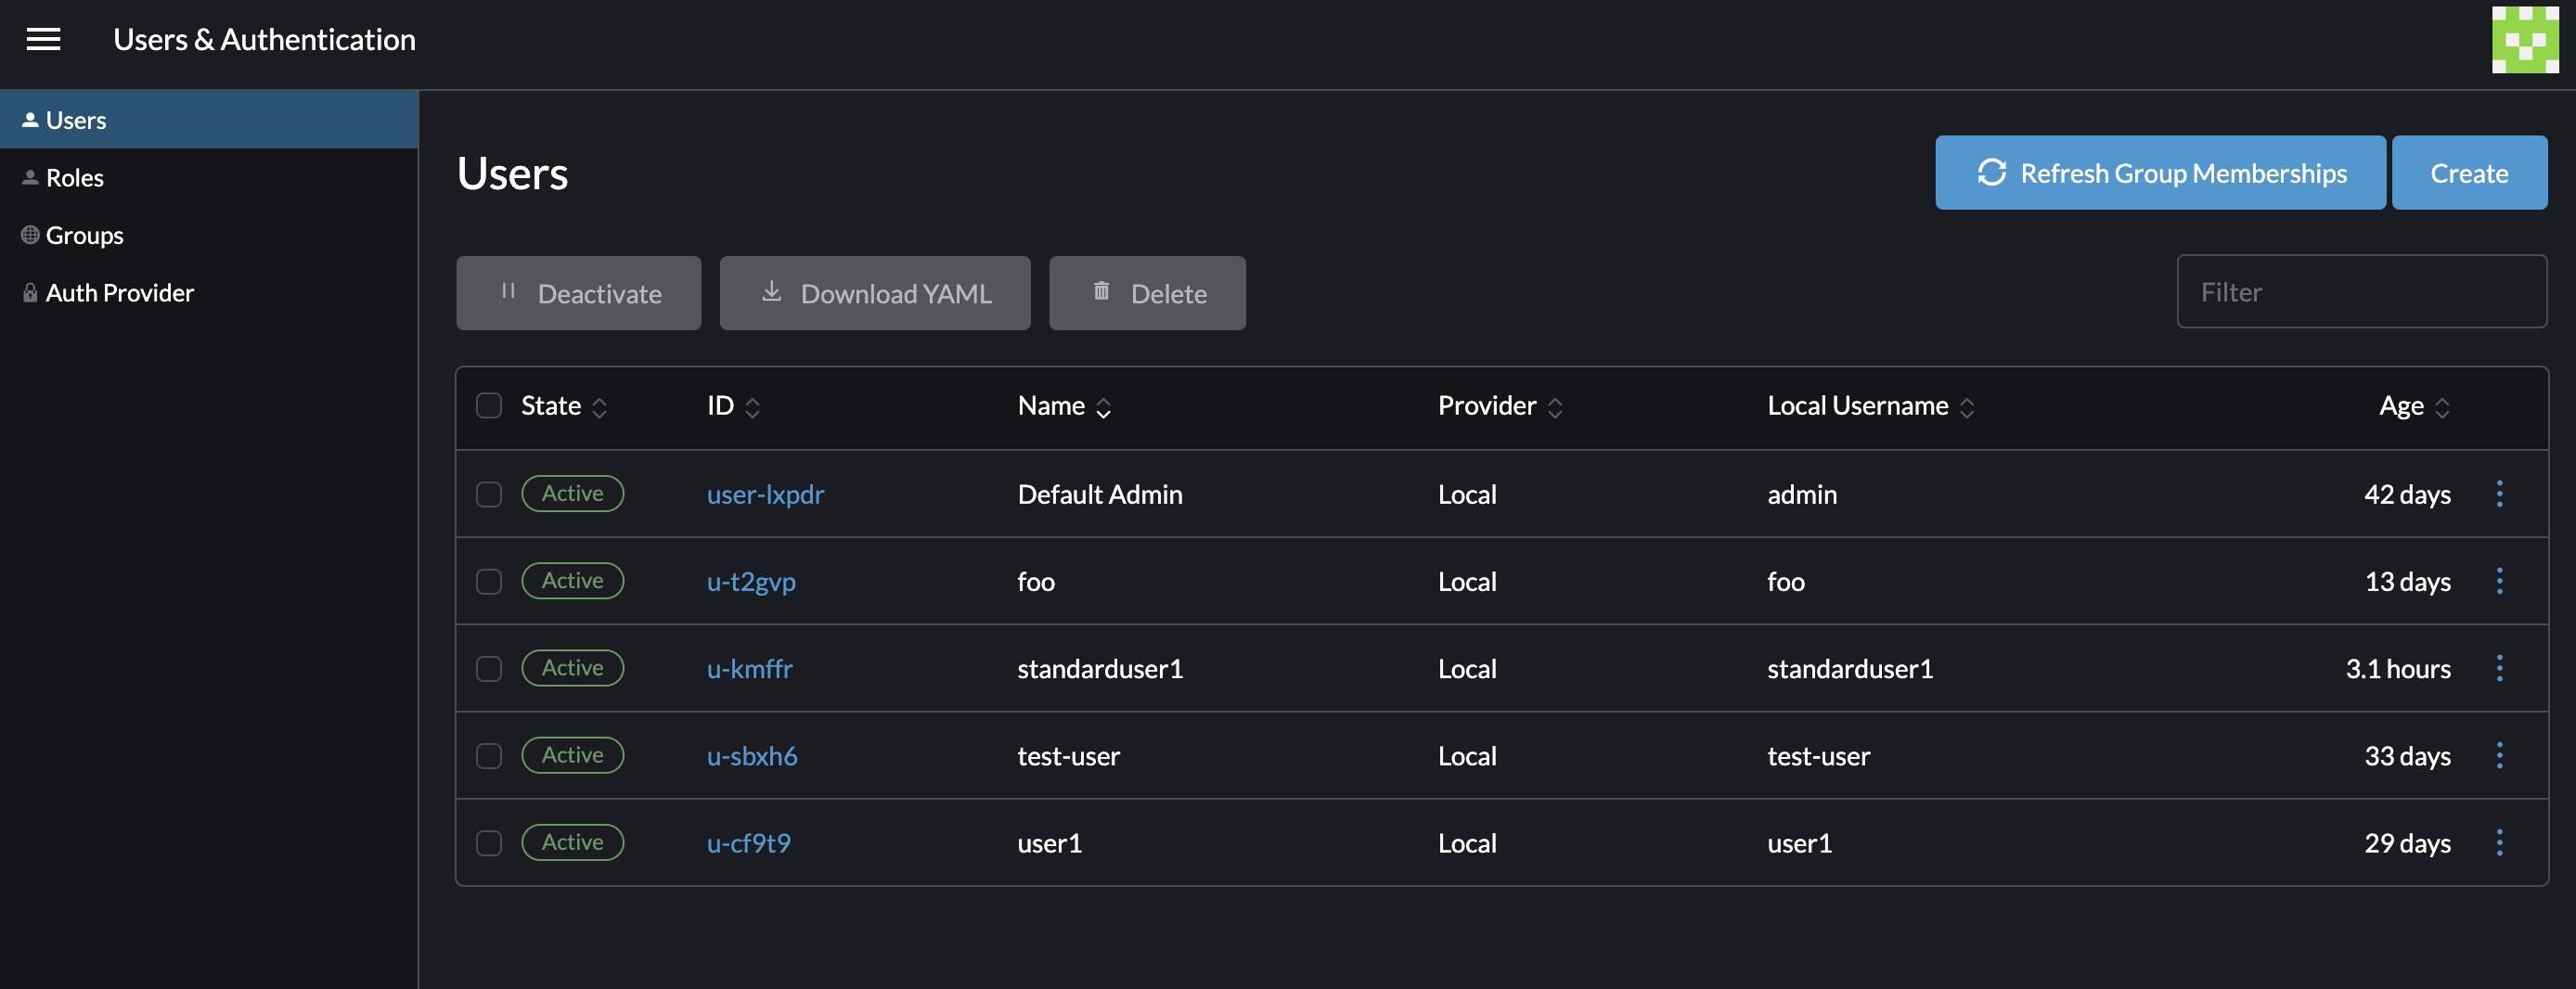Screen dimensions: 2576x989
Task: Select the checkbox for u-kmffr row
Action: point(488,668)
